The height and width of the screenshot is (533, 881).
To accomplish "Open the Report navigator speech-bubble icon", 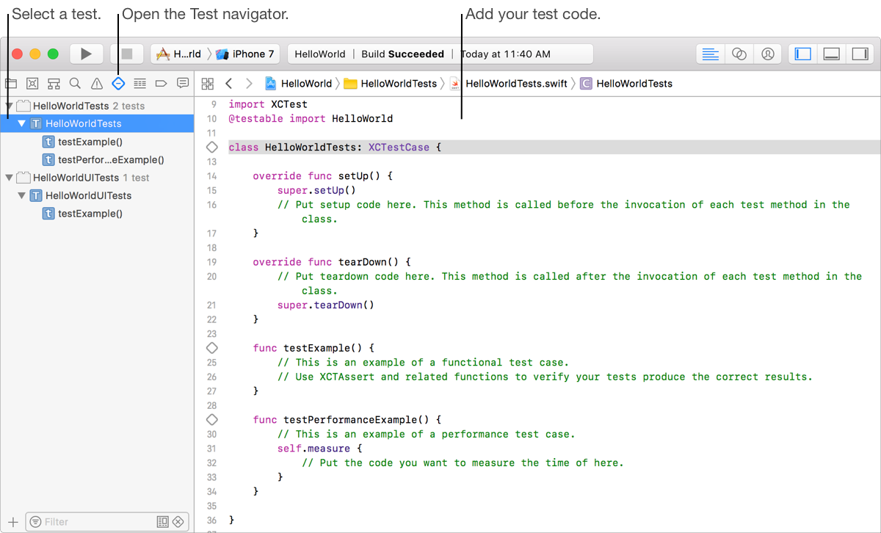I will [183, 84].
